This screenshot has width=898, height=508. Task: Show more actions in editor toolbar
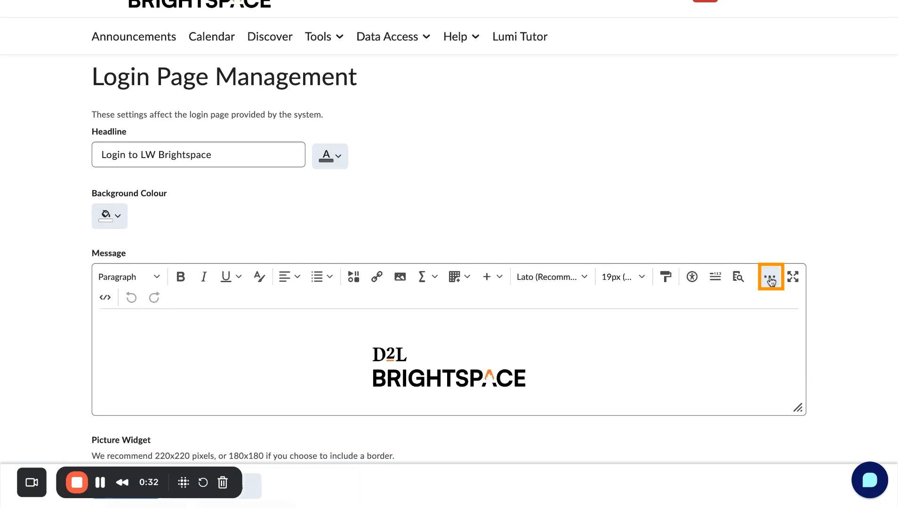click(x=770, y=277)
